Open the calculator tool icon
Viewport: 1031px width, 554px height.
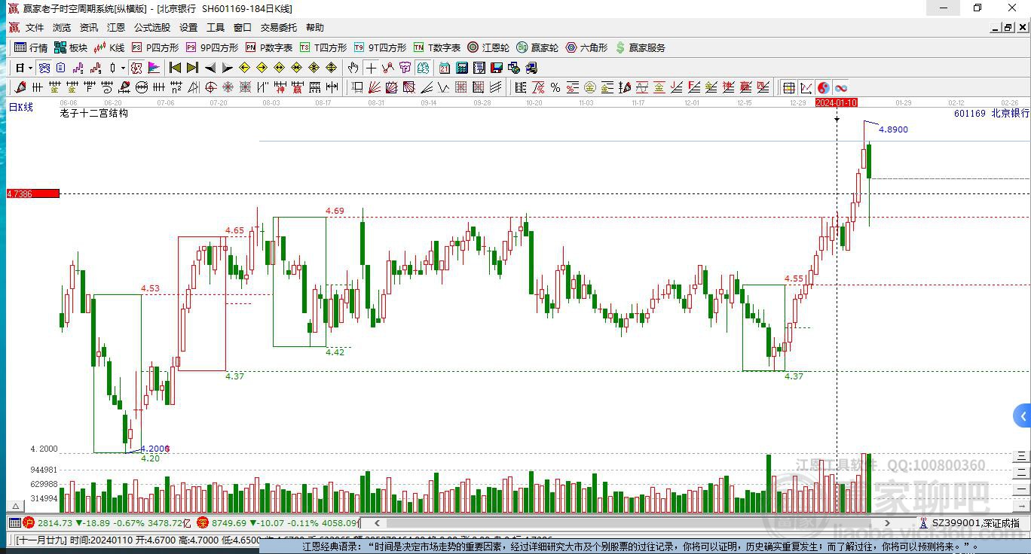[x=462, y=68]
